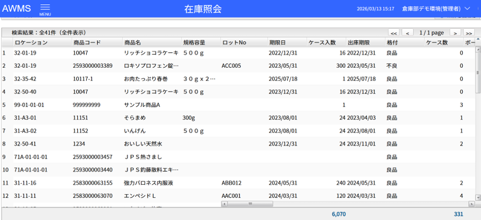Click total 6,070 in footer

pos(339,214)
